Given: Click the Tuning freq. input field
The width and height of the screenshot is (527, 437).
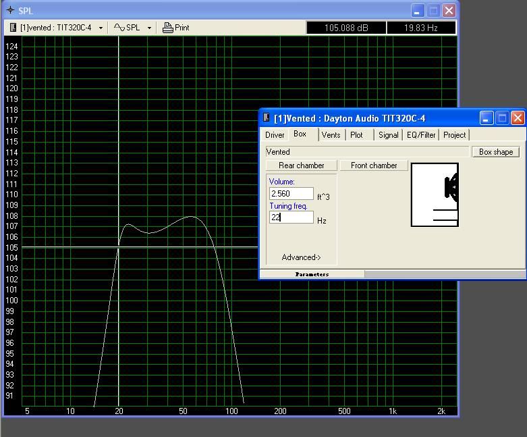Looking at the screenshot, I should pos(292,217).
